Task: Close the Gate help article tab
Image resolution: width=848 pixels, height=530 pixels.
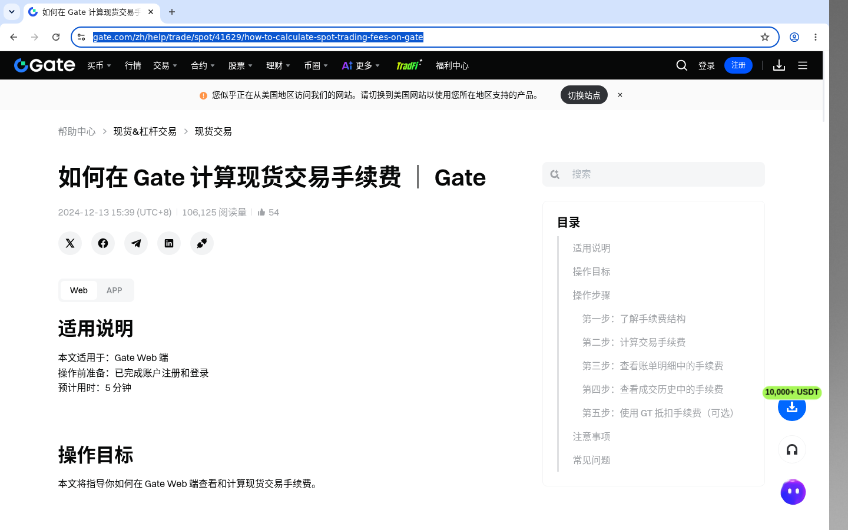Action: [x=151, y=12]
